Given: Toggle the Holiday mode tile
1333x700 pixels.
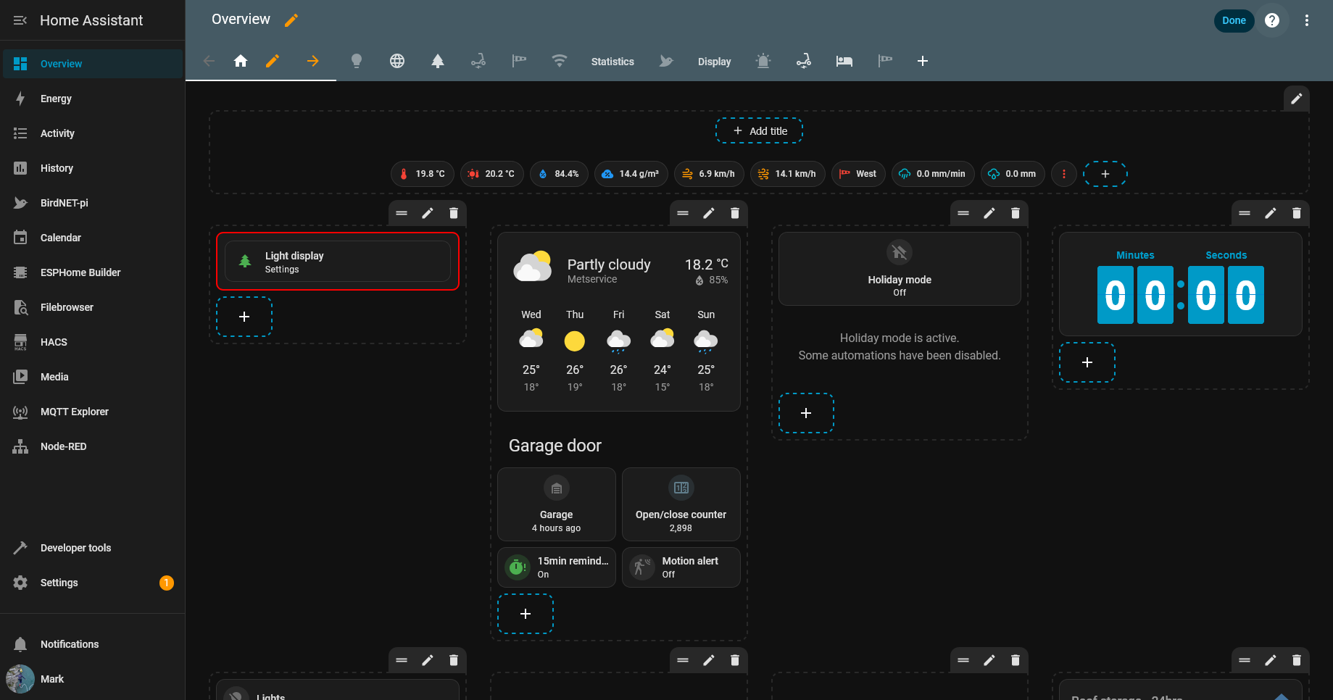Looking at the screenshot, I should tap(899, 269).
